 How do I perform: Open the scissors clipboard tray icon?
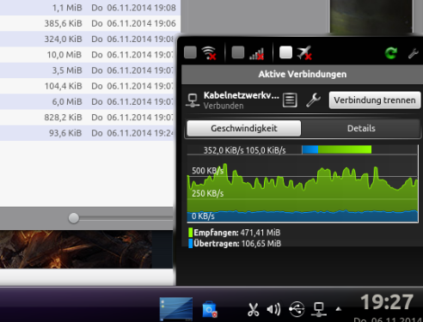point(253,310)
